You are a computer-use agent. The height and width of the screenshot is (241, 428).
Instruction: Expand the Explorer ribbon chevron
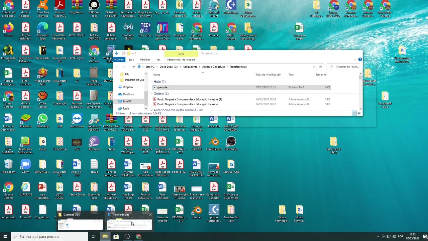point(355,60)
